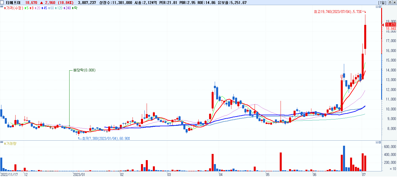Toggle the 20-day moving average legend

click(x=38, y=8)
